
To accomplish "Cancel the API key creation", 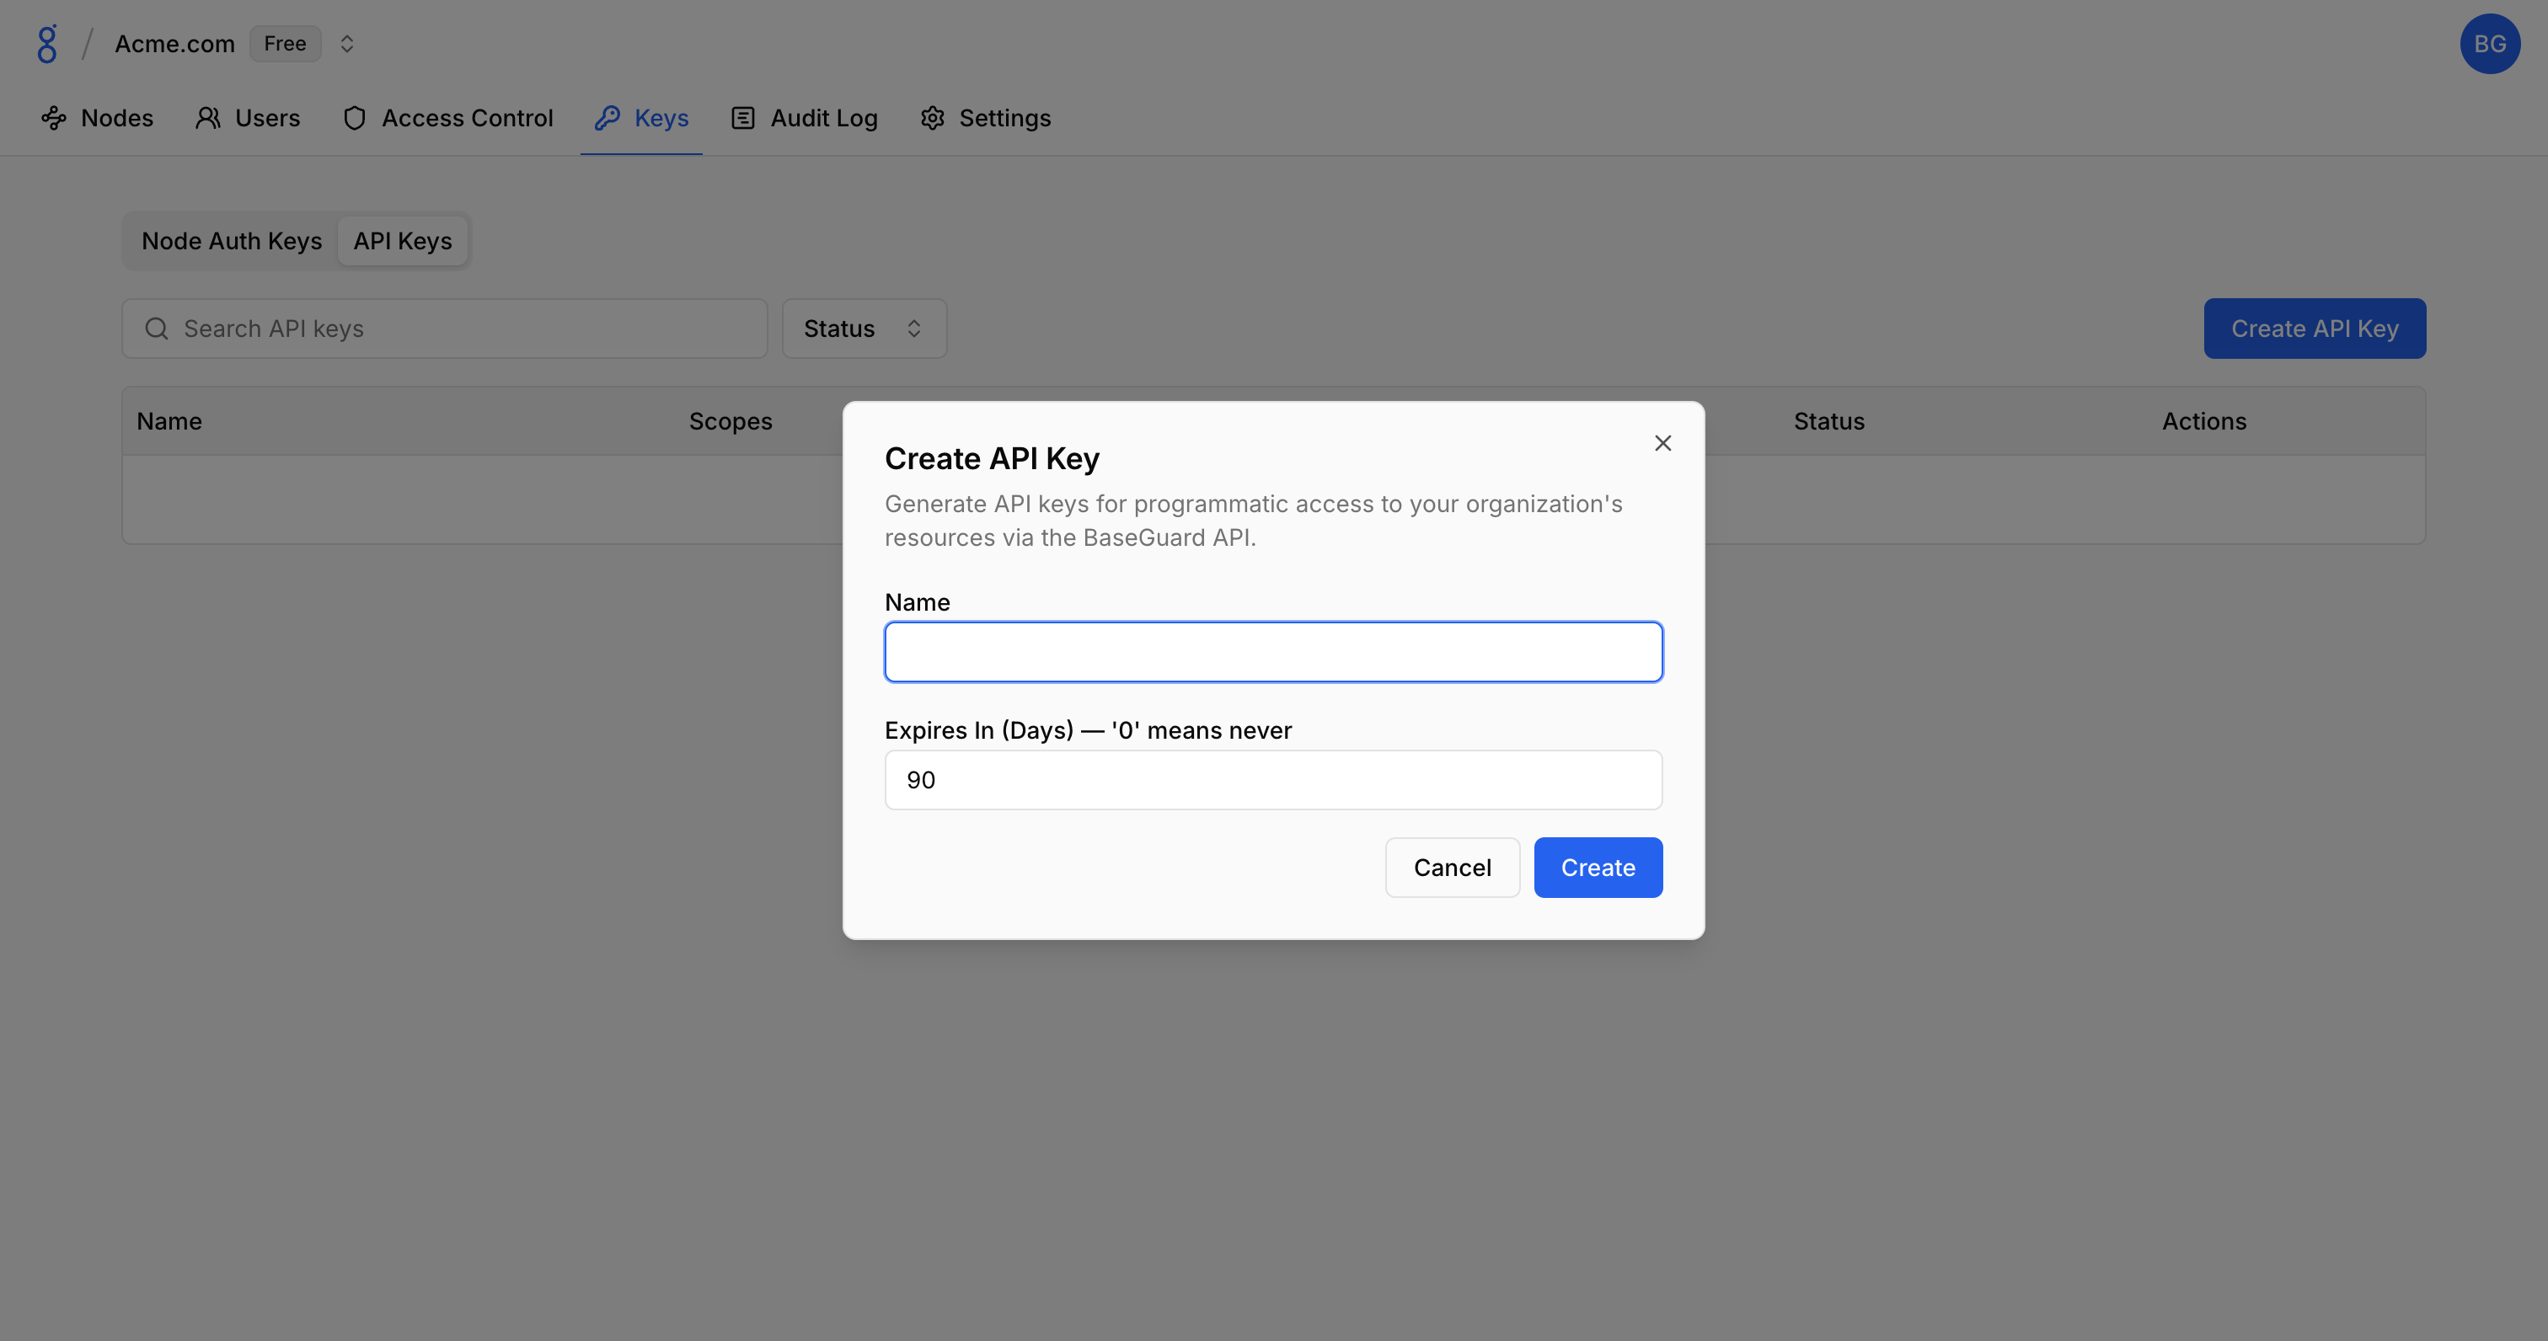I will point(1451,868).
